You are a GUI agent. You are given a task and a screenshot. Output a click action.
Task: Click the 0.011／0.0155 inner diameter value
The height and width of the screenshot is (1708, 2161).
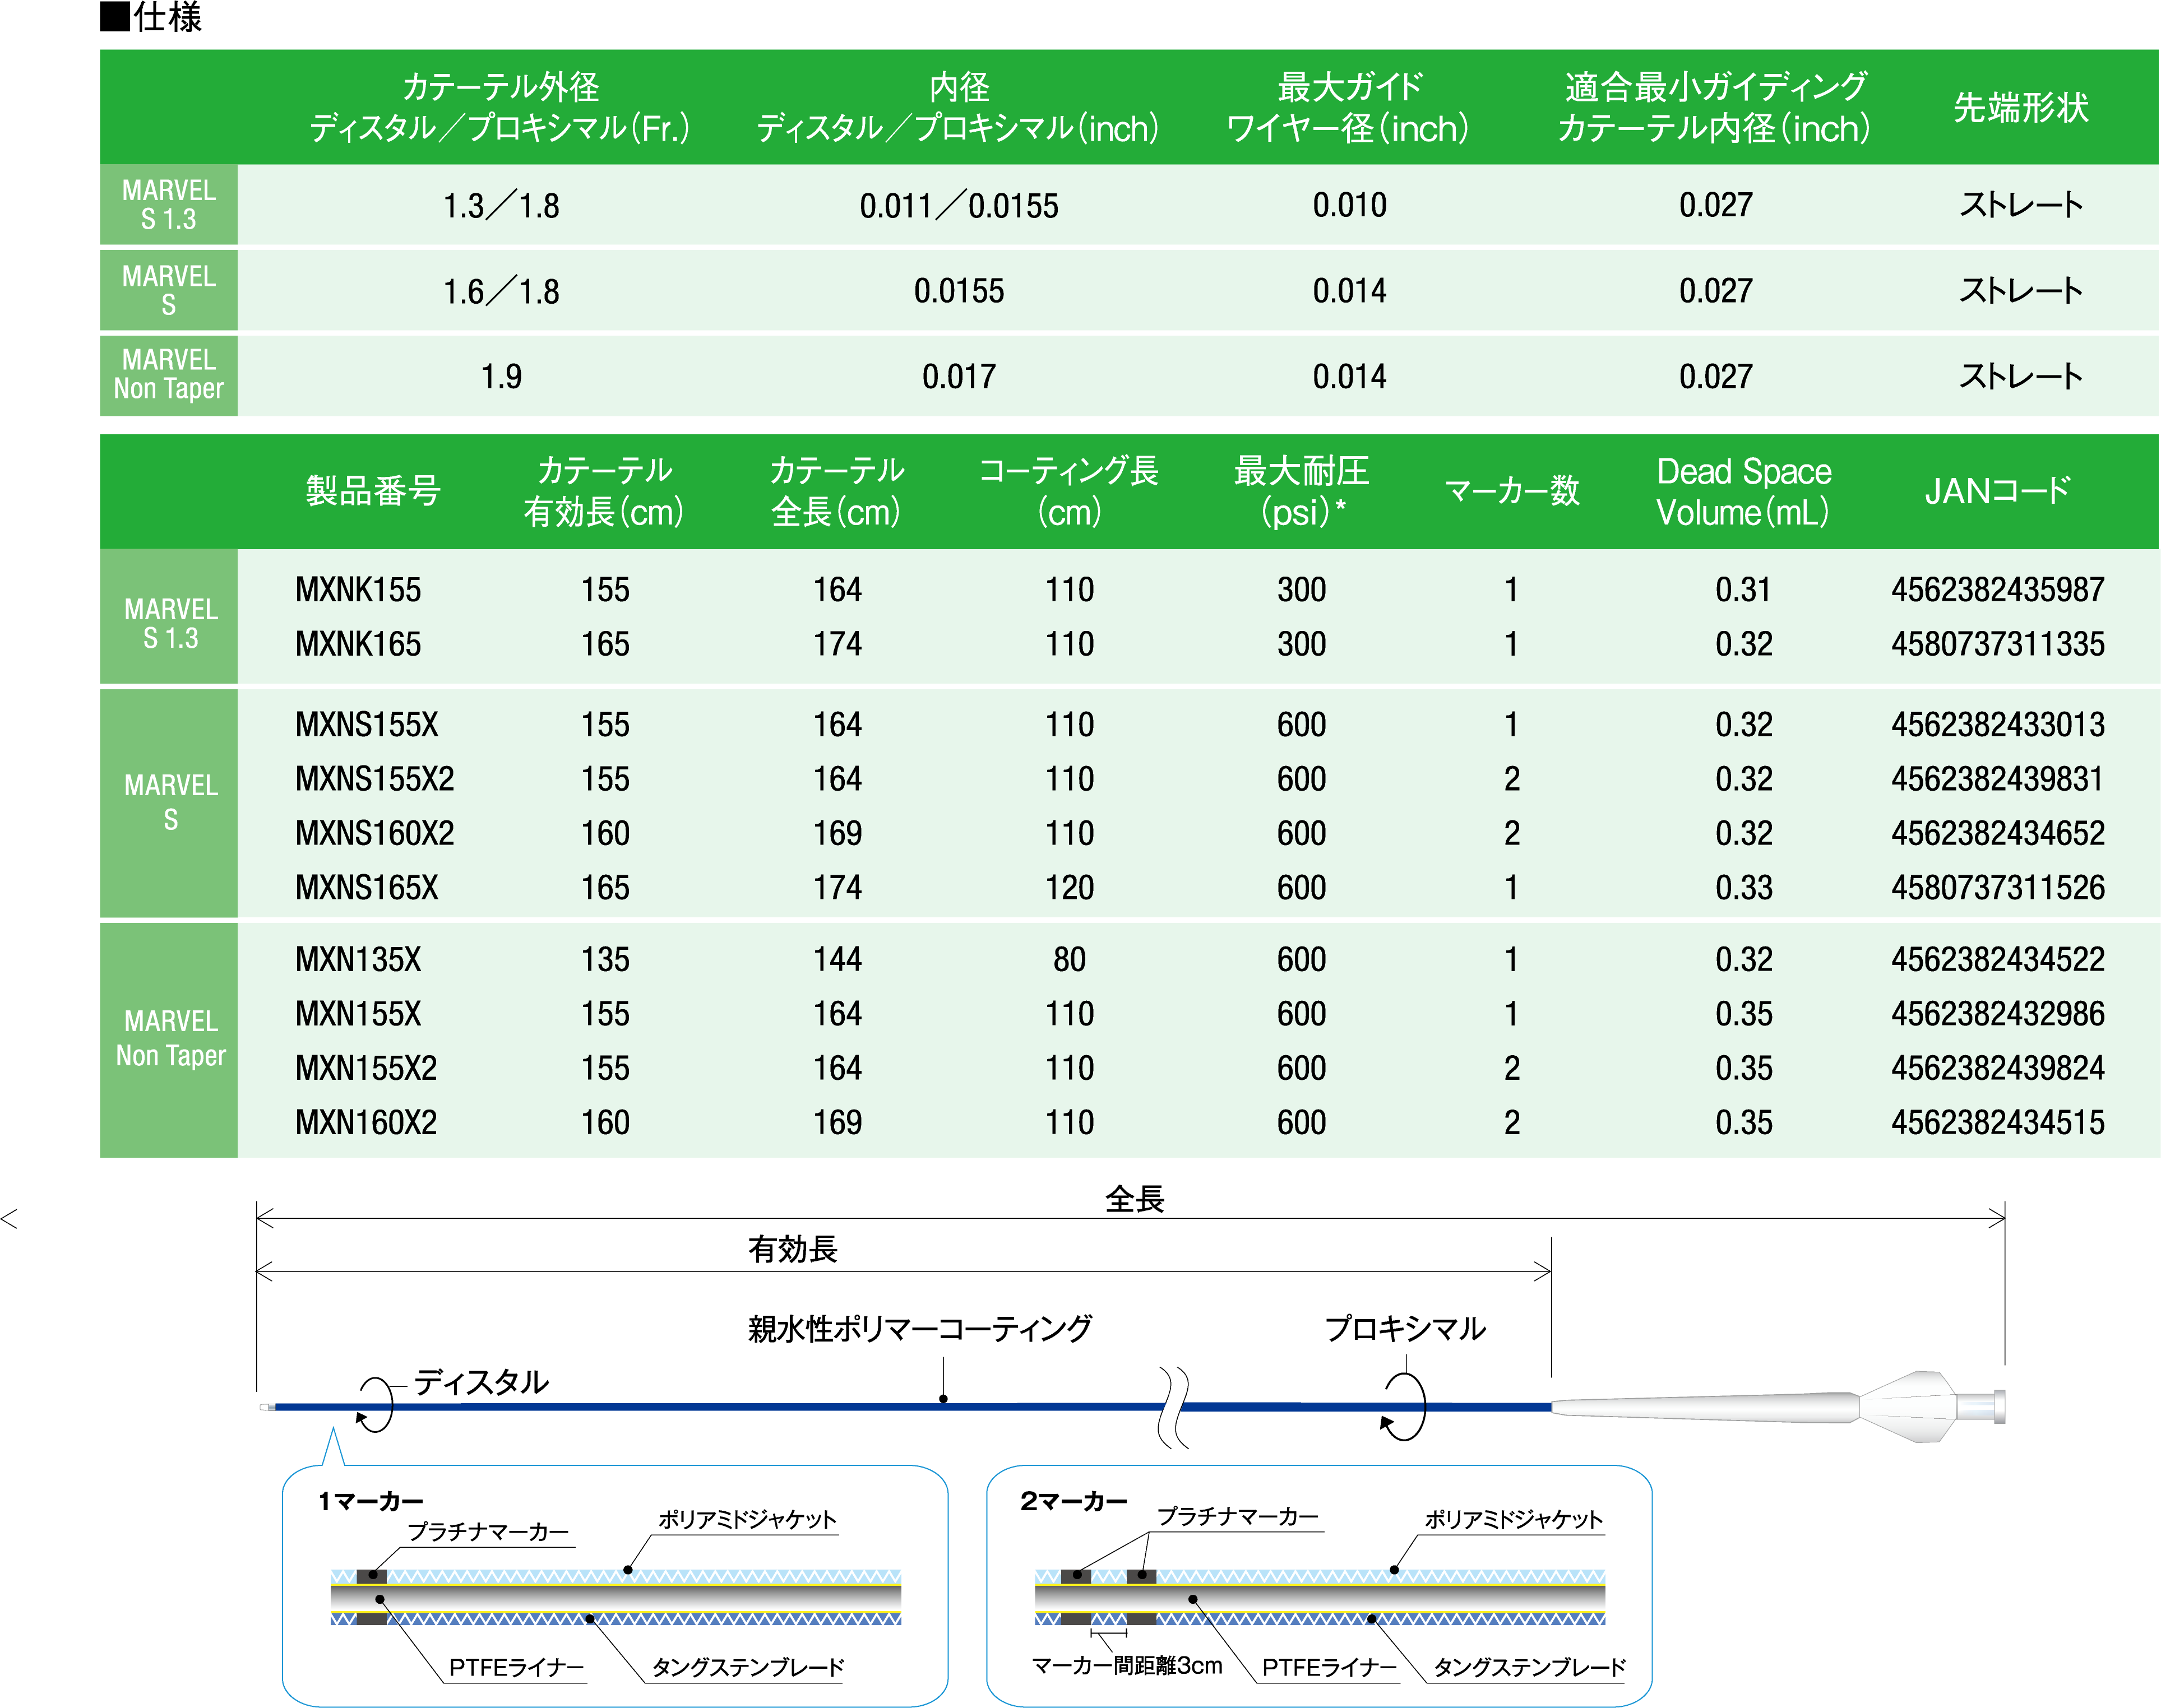point(959,206)
